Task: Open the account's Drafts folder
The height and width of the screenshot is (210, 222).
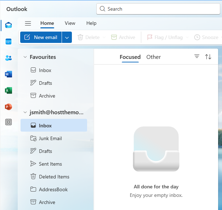Action: (54, 151)
